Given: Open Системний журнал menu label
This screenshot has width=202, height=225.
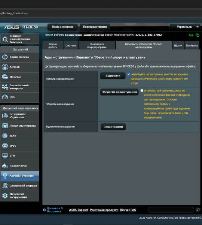Looking at the screenshot, I should click(x=23, y=186).
